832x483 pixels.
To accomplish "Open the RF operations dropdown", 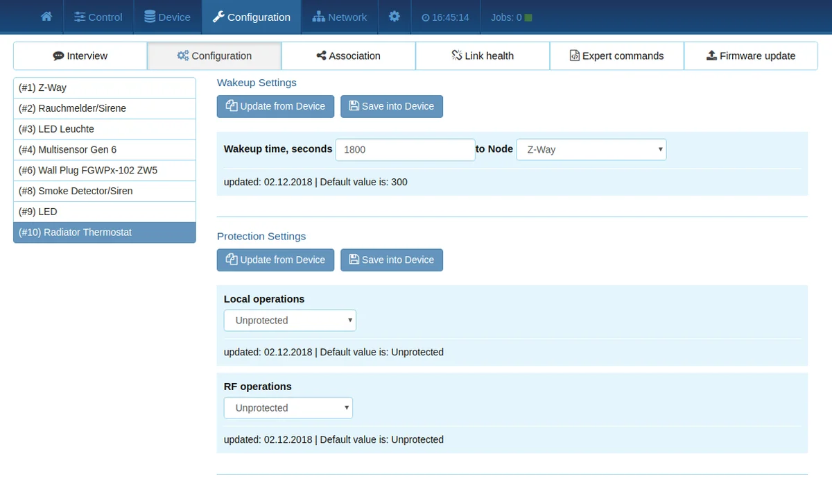I will coord(288,408).
